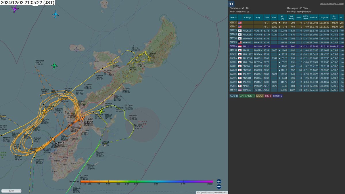This screenshot has height=194, width=345.
Task: Select the JAL707 callsign row
Action: pos(287,74)
